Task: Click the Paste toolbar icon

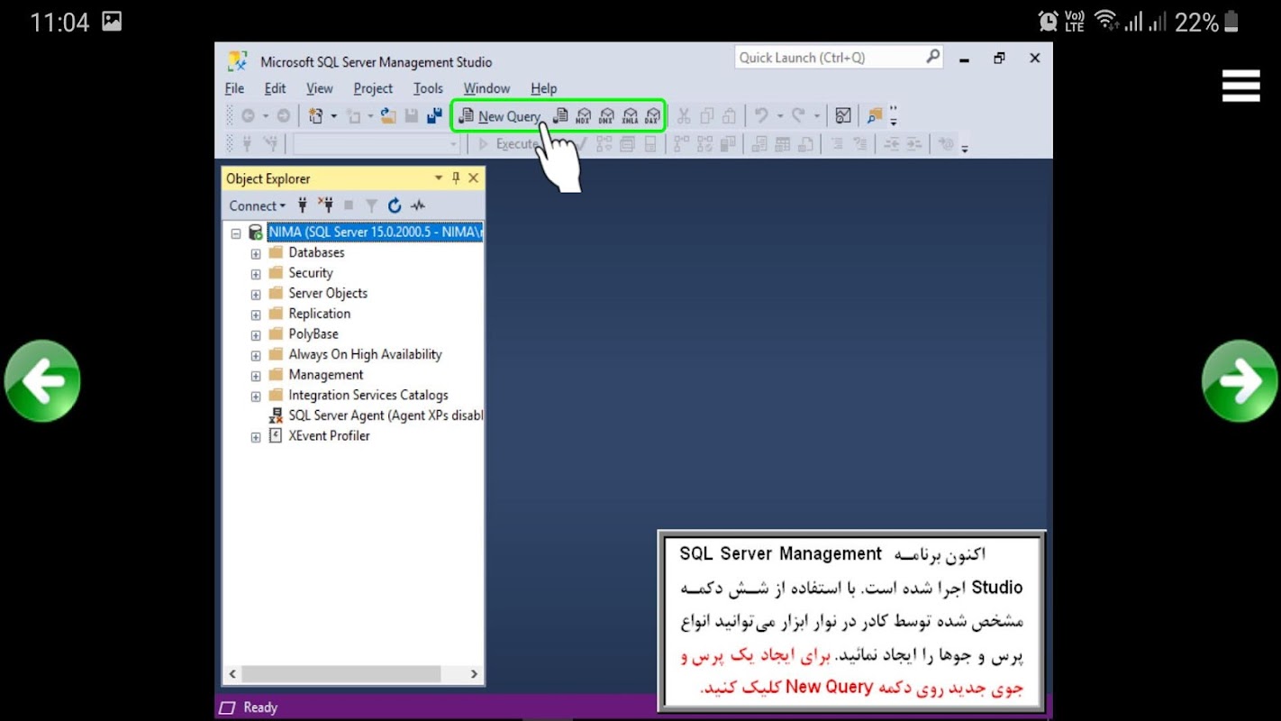Action: tap(729, 116)
